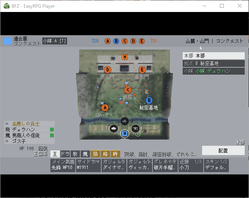
Task: Click the HP 100 stat text
Action: [x=26, y=148]
